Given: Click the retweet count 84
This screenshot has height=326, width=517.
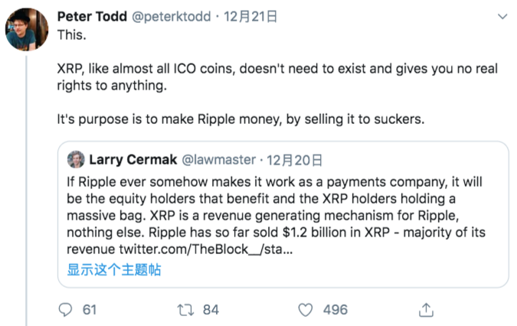Looking at the screenshot, I should coord(211,310).
